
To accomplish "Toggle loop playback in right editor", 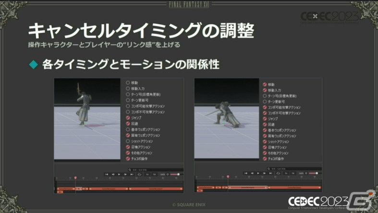I will tap(279, 173).
